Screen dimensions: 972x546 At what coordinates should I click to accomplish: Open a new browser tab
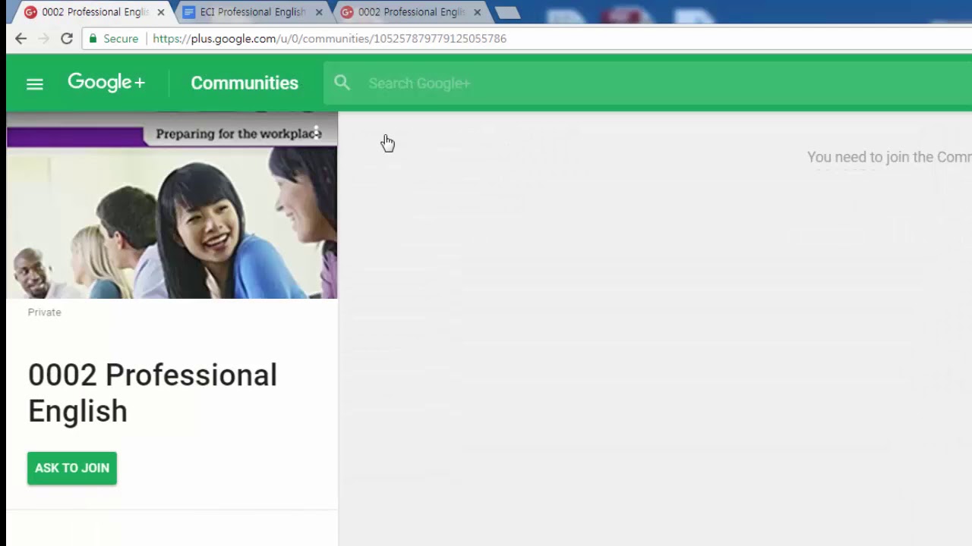[507, 13]
